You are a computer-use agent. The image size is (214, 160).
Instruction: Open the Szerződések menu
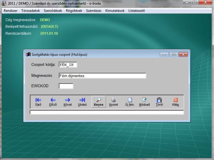pos(53,11)
